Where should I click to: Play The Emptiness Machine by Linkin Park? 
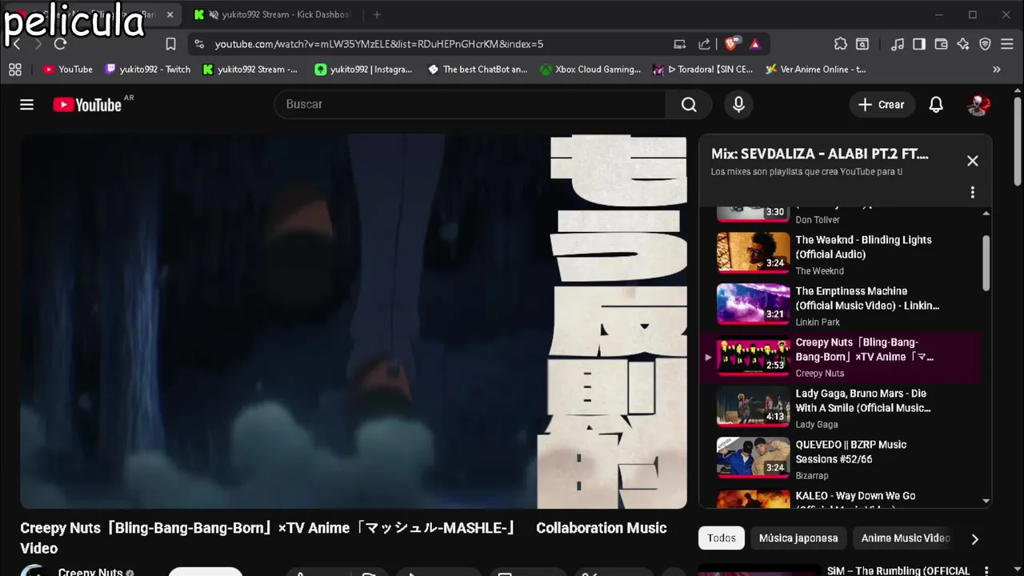click(840, 306)
